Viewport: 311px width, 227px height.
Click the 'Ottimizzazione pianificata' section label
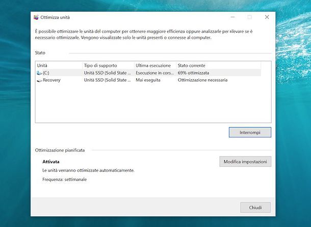tap(60, 150)
